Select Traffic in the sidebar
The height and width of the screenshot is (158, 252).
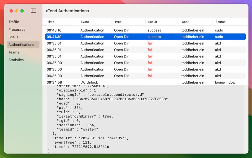(x=14, y=22)
